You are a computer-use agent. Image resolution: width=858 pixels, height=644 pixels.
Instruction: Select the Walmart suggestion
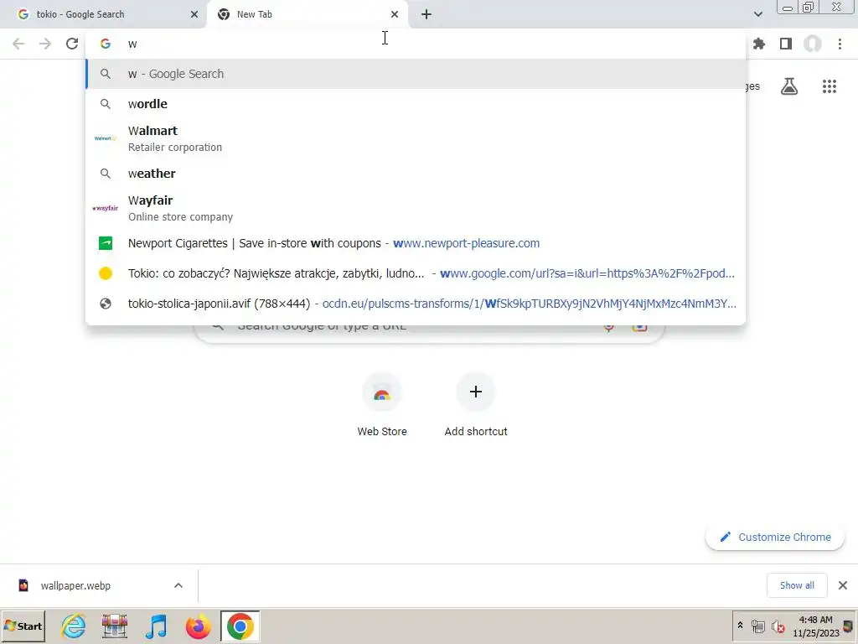tap(416, 138)
